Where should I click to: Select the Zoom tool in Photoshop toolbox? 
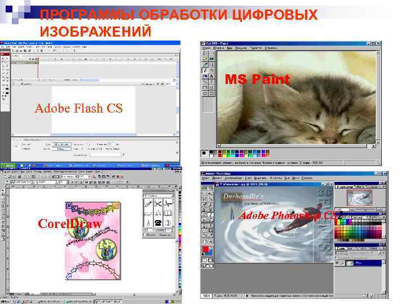pos(210,242)
